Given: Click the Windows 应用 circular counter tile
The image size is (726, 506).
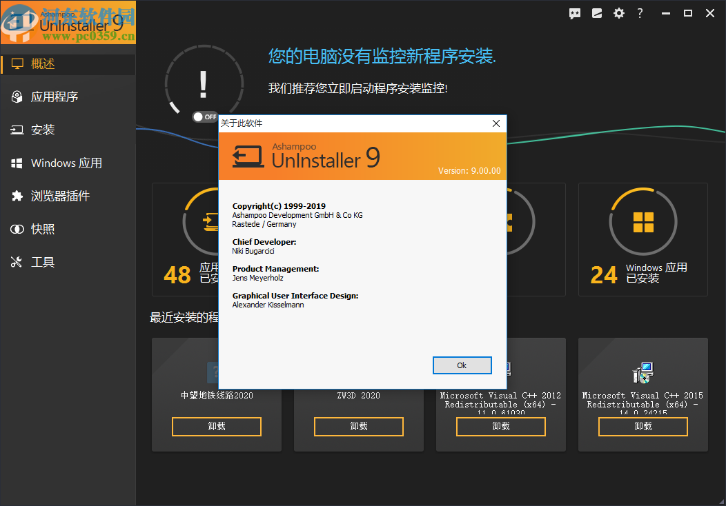Looking at the screenshot, I should click(642, 221).
